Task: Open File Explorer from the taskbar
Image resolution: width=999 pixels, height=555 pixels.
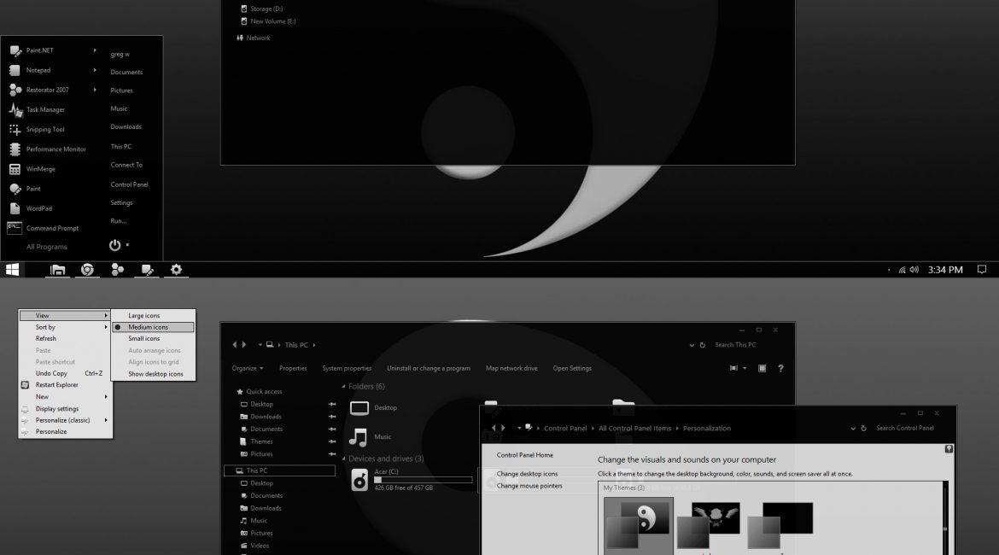Action: pos(57,270)
